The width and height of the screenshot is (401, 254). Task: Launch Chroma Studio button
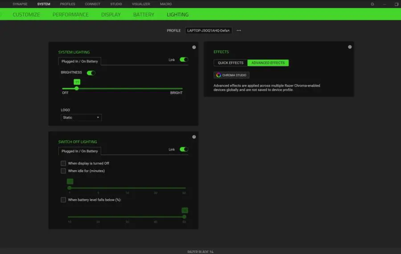[x=231, y=75]
